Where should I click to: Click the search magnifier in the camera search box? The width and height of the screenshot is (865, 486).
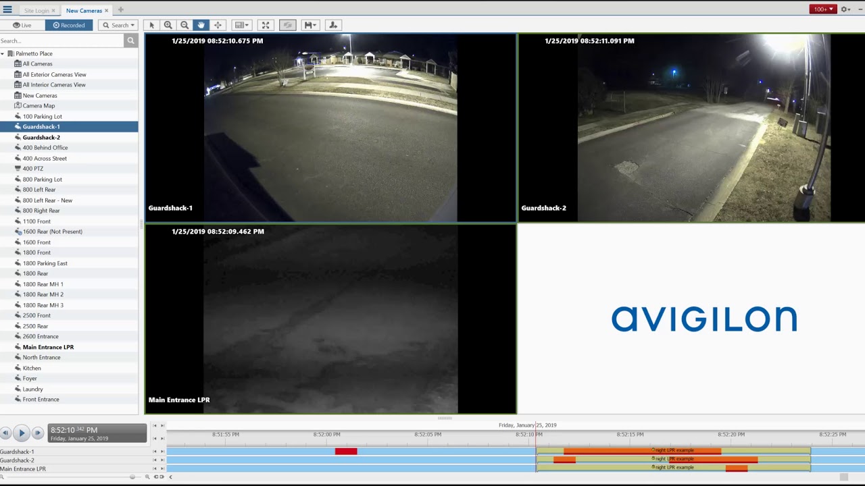130,41
